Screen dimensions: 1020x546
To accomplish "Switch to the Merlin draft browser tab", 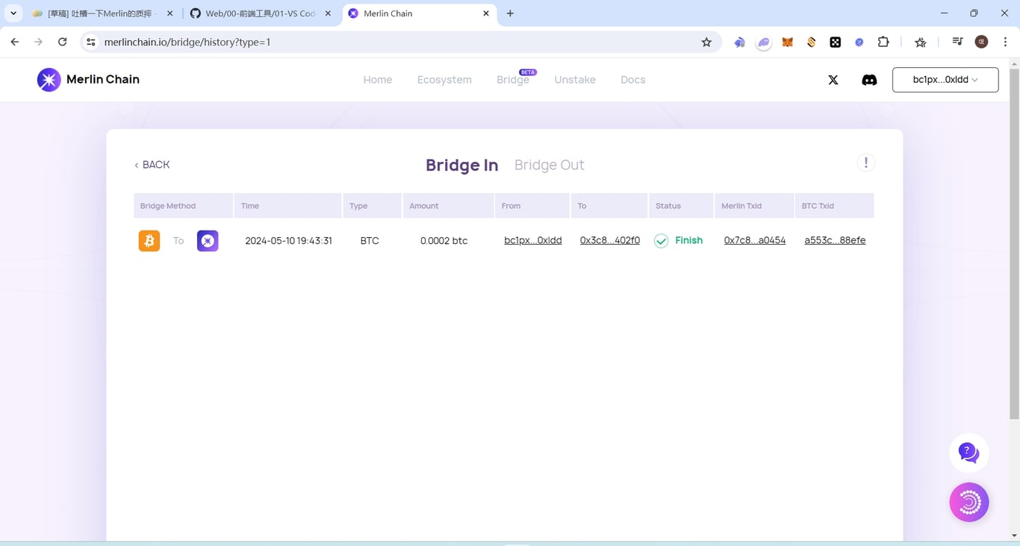I will tap(102, 13).
